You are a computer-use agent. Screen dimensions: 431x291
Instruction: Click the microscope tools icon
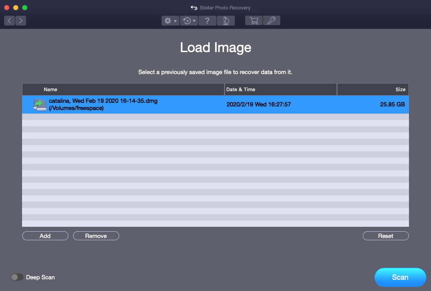(226, 21)
